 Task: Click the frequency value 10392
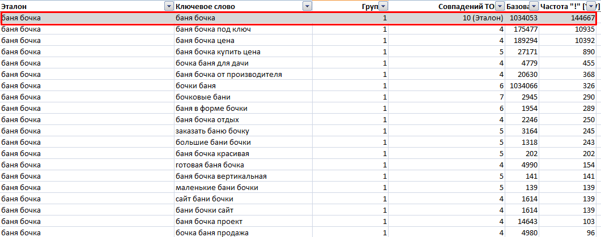click(585, 41)
